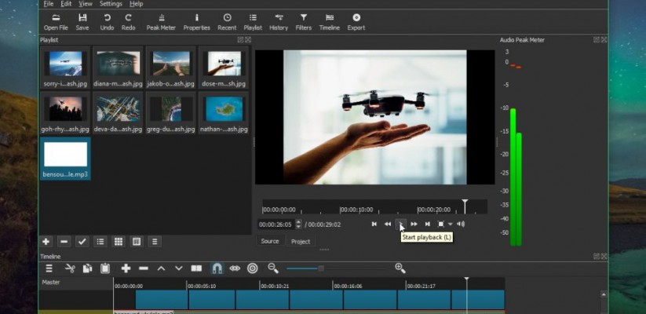Open the timeline hamburger menu
646x314 pixels.
click(x=49, y=268)
